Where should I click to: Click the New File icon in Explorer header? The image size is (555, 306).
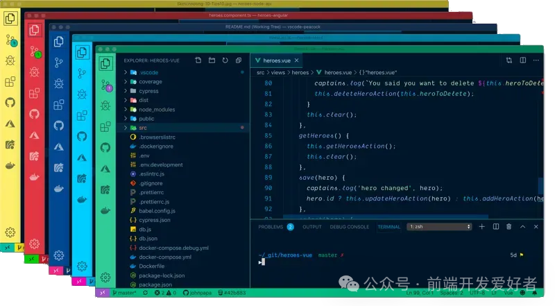point(198,60)
